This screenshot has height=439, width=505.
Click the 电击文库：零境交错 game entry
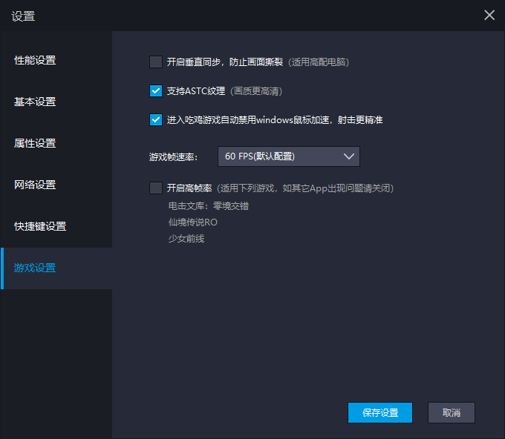click(209, 206)
